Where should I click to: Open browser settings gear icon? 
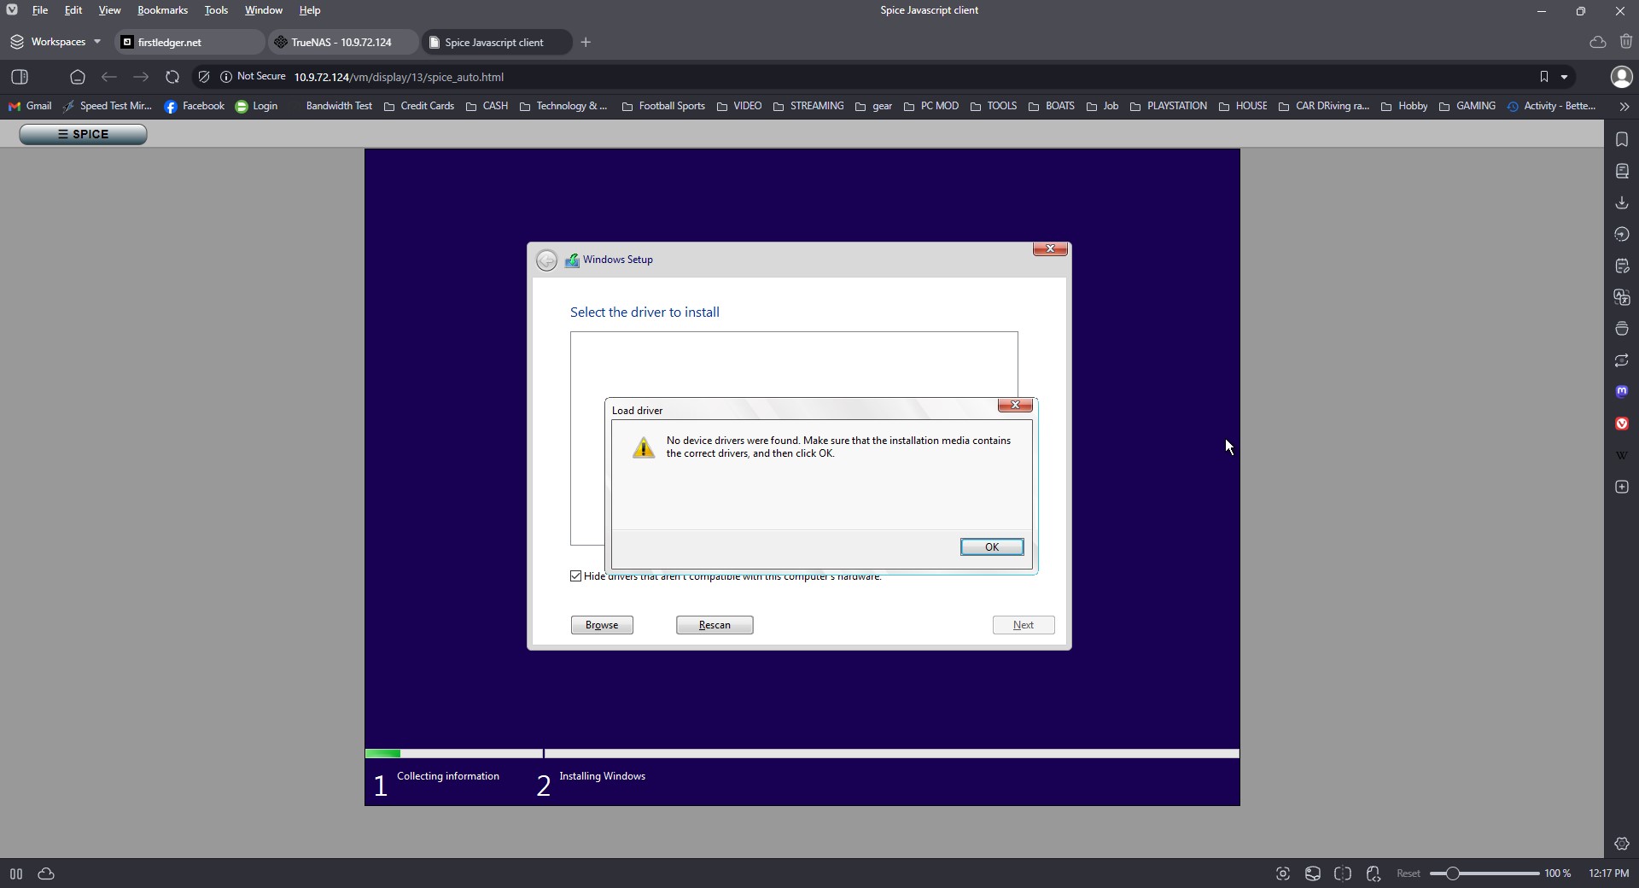pos(1622,844)
